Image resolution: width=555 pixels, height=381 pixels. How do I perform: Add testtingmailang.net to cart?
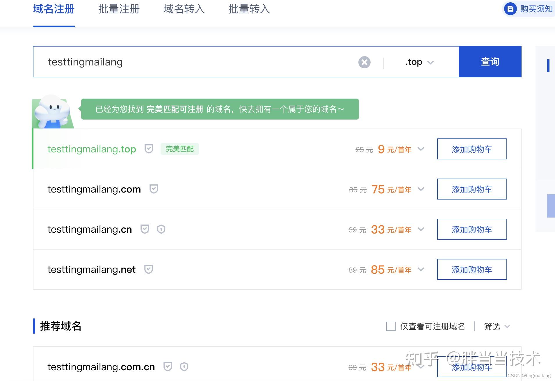tap(472, 269)
